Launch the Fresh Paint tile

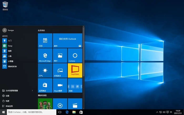click(x=75, y=70)
